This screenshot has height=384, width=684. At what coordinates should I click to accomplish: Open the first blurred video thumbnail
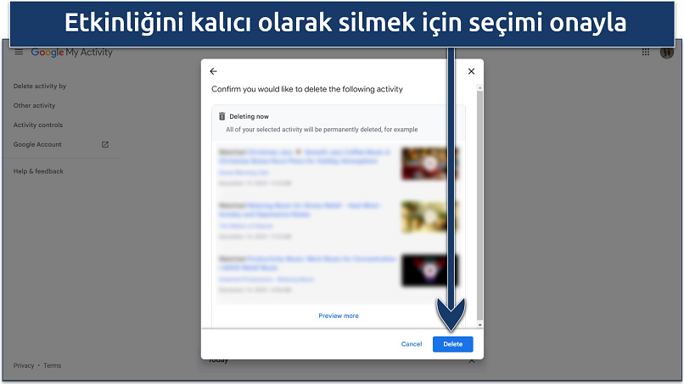(429, 164)
